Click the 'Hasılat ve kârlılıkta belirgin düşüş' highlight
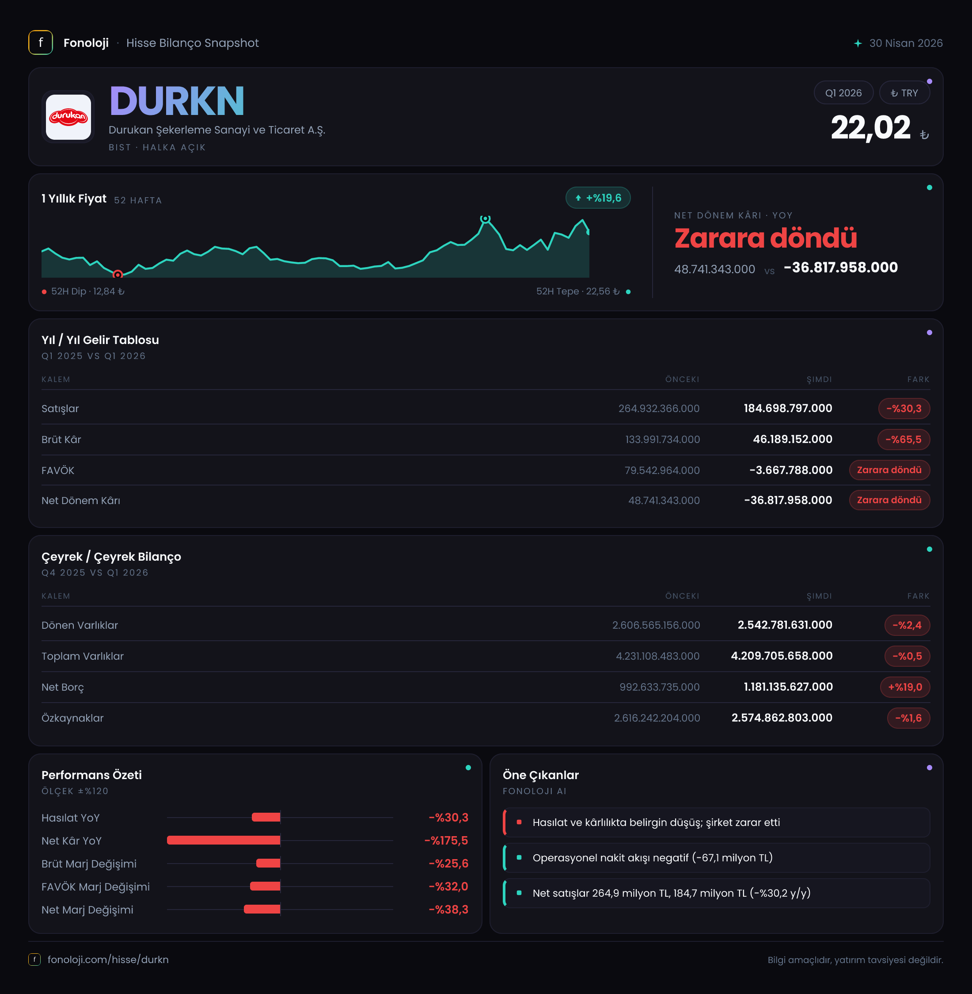Image resolution: width=972 pixels, height=994 pixels. click(716, 822)
